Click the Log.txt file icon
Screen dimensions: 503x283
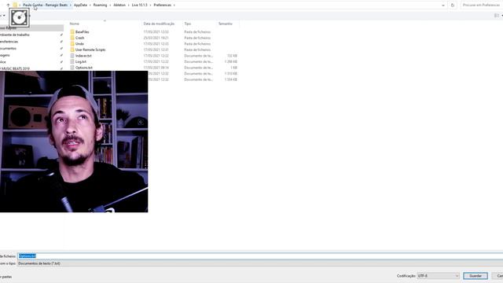pyautogui.click(x=72, y=61)
